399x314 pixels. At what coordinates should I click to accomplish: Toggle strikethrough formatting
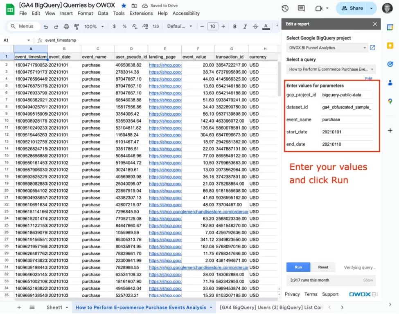click(x=255, y=26)
